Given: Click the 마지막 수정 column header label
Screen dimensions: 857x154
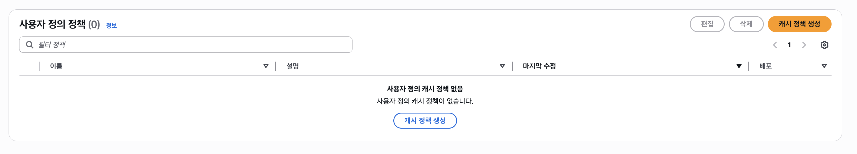Looking at the screenshot, I should click(x=539, y=66).
